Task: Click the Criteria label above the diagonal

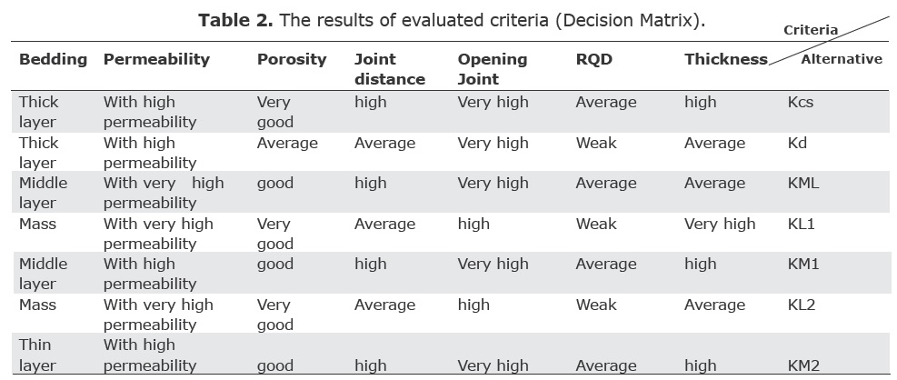Action: (811, 31)
